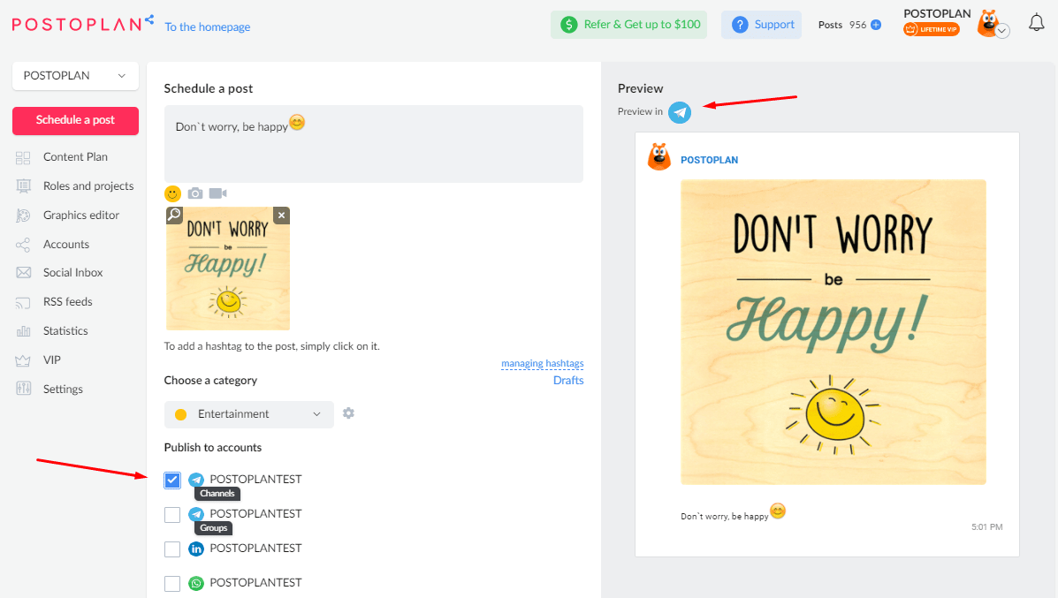
Task: Click the Posts 956 counter text
Action: [842, 25]
